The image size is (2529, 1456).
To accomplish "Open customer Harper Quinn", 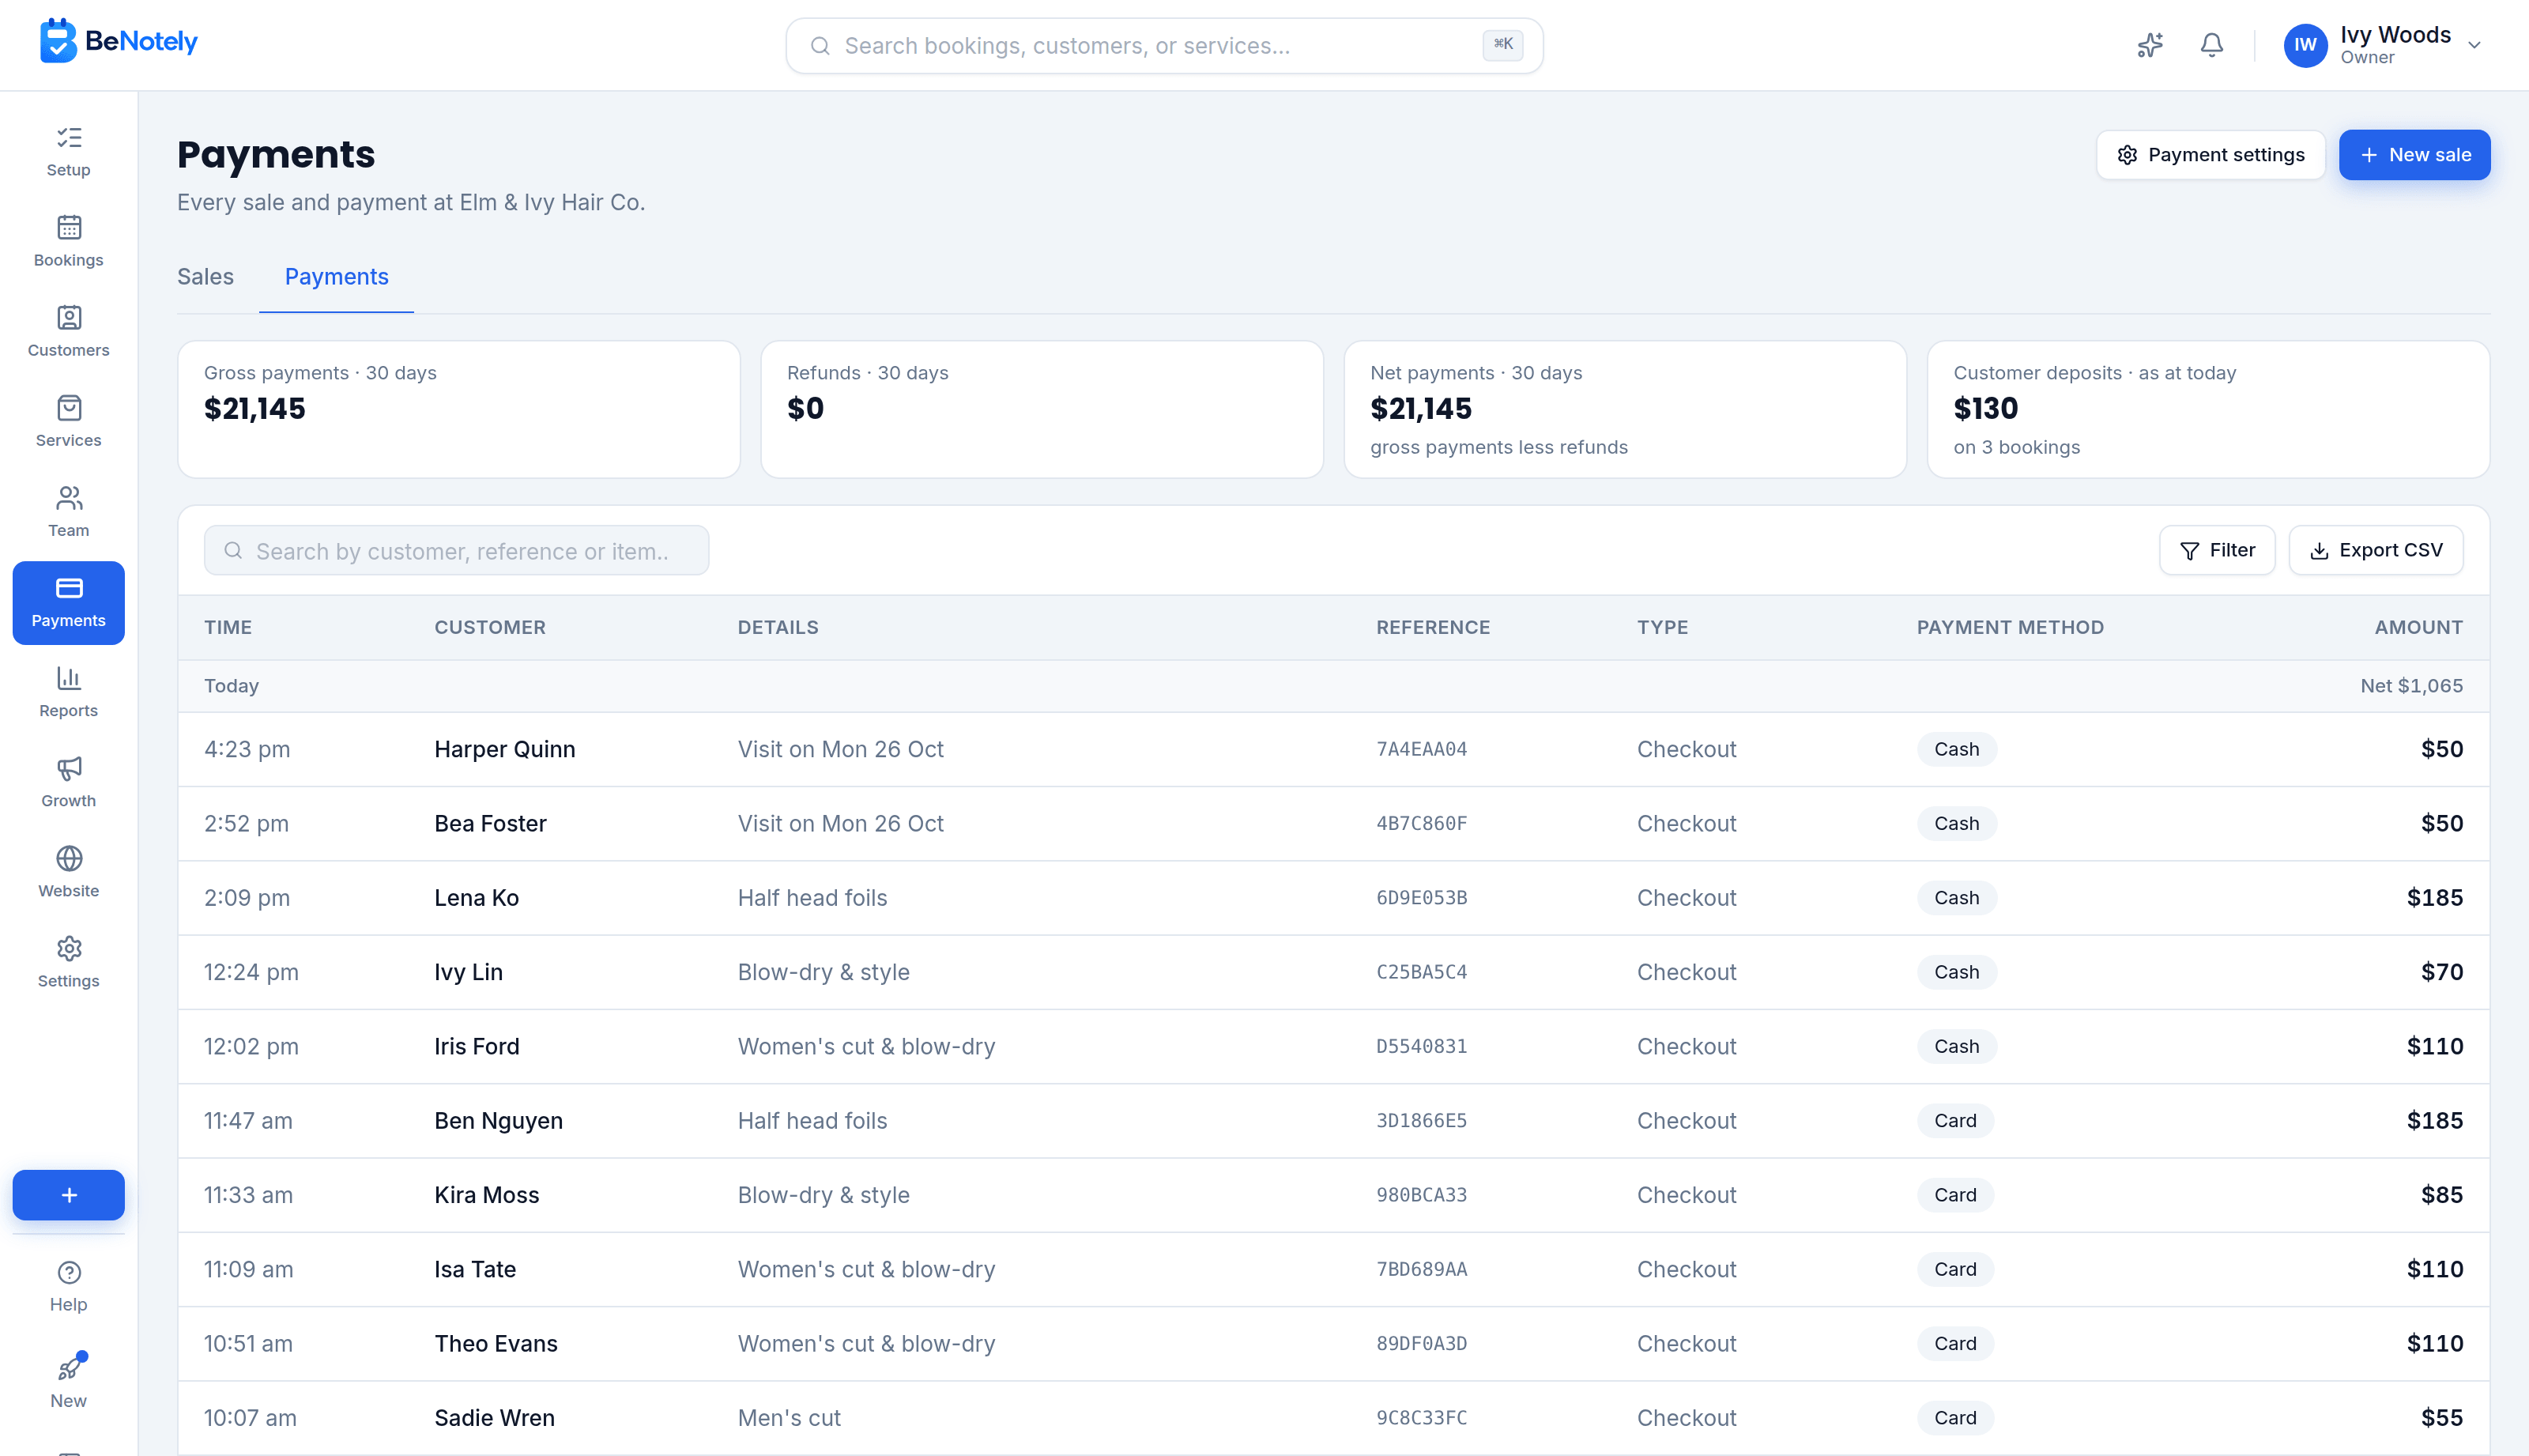I will (x=503, y=749).
